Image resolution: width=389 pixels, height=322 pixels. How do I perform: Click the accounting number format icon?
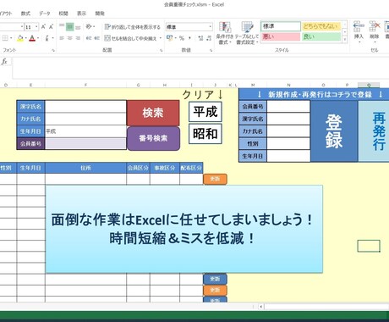169,37
